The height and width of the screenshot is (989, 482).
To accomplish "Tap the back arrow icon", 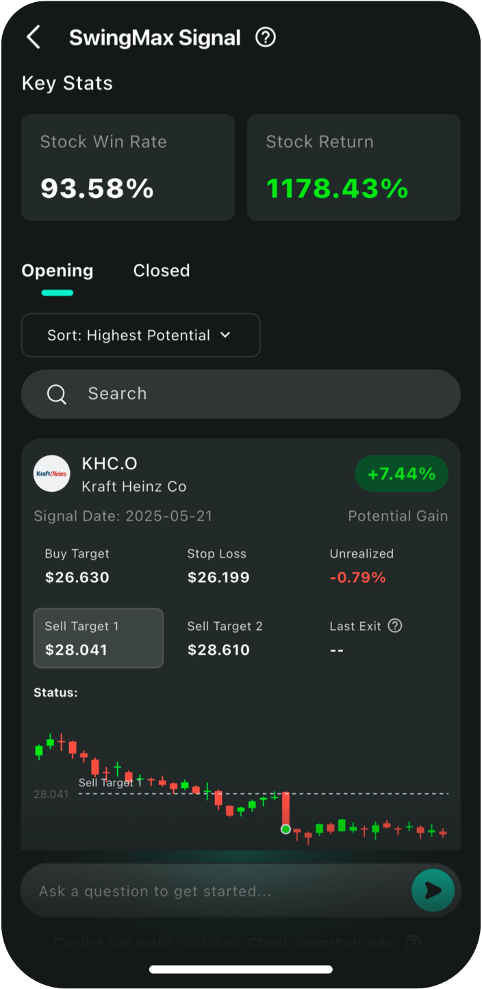I will [33, 38].
